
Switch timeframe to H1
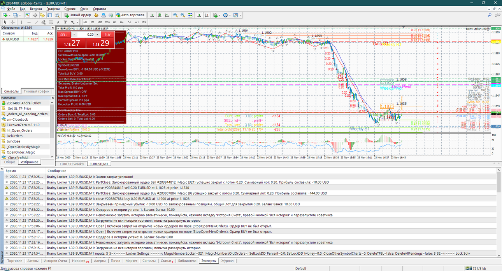click(114, 22)
